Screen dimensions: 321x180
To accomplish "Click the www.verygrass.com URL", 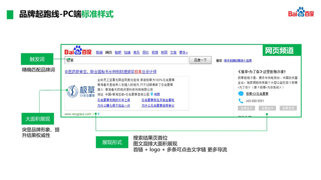I will click(x=78, y=114).
